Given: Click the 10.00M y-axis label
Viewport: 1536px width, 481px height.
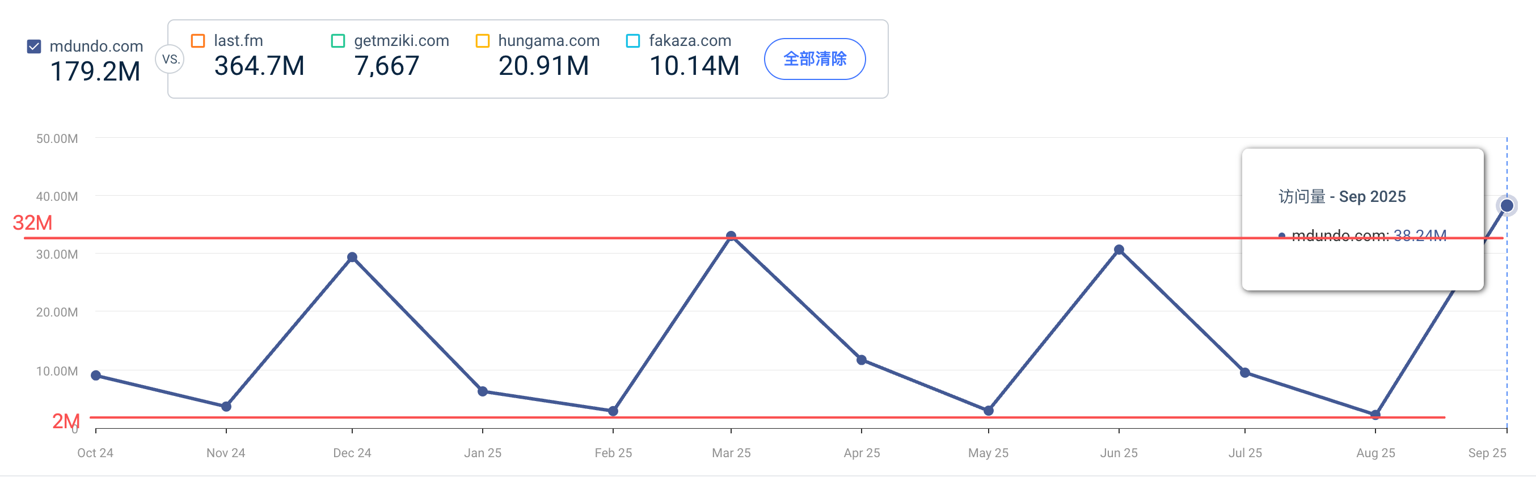Looking at the screenshot, I should pyautogui.click(x=57, y=372).
